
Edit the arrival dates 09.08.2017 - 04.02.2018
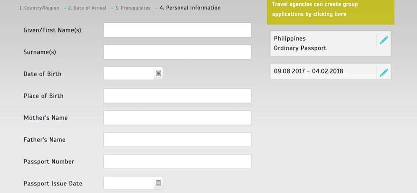[x=384, y=72]
